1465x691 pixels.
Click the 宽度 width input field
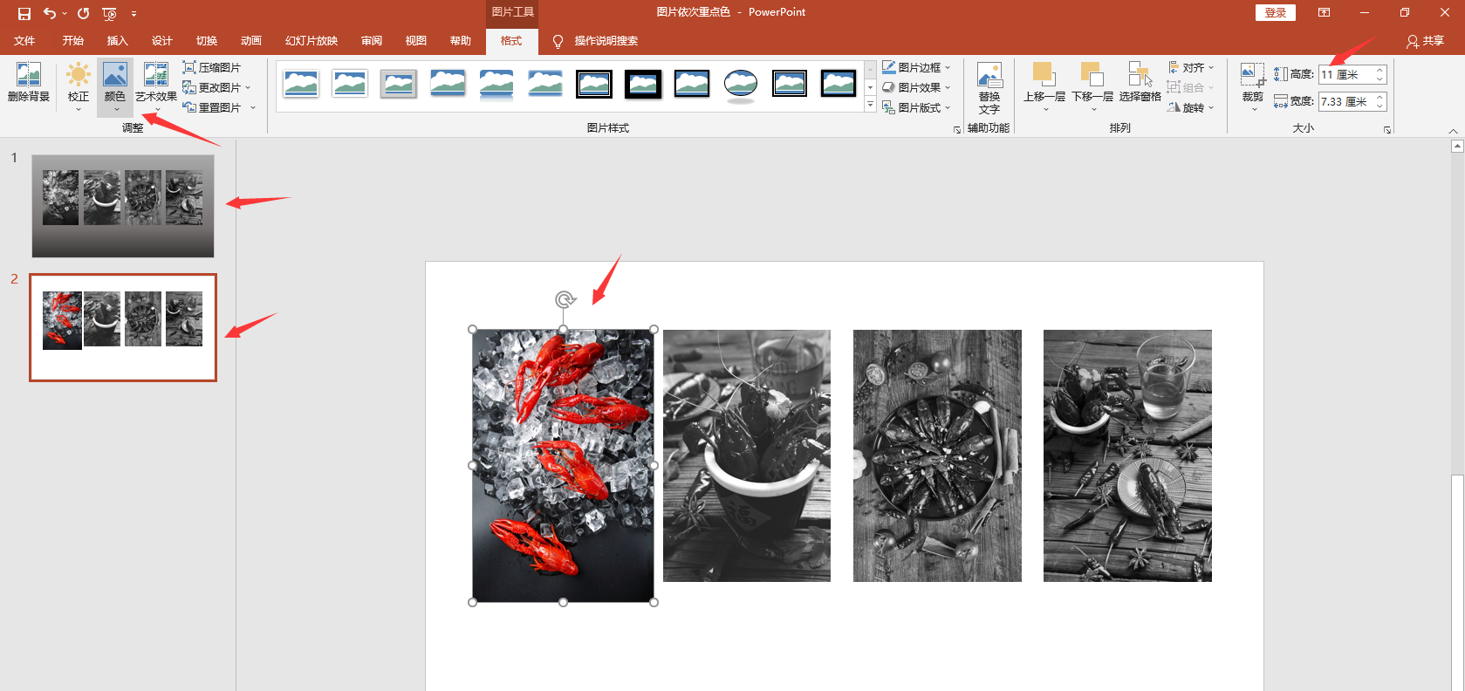(x=1345, y=102)
